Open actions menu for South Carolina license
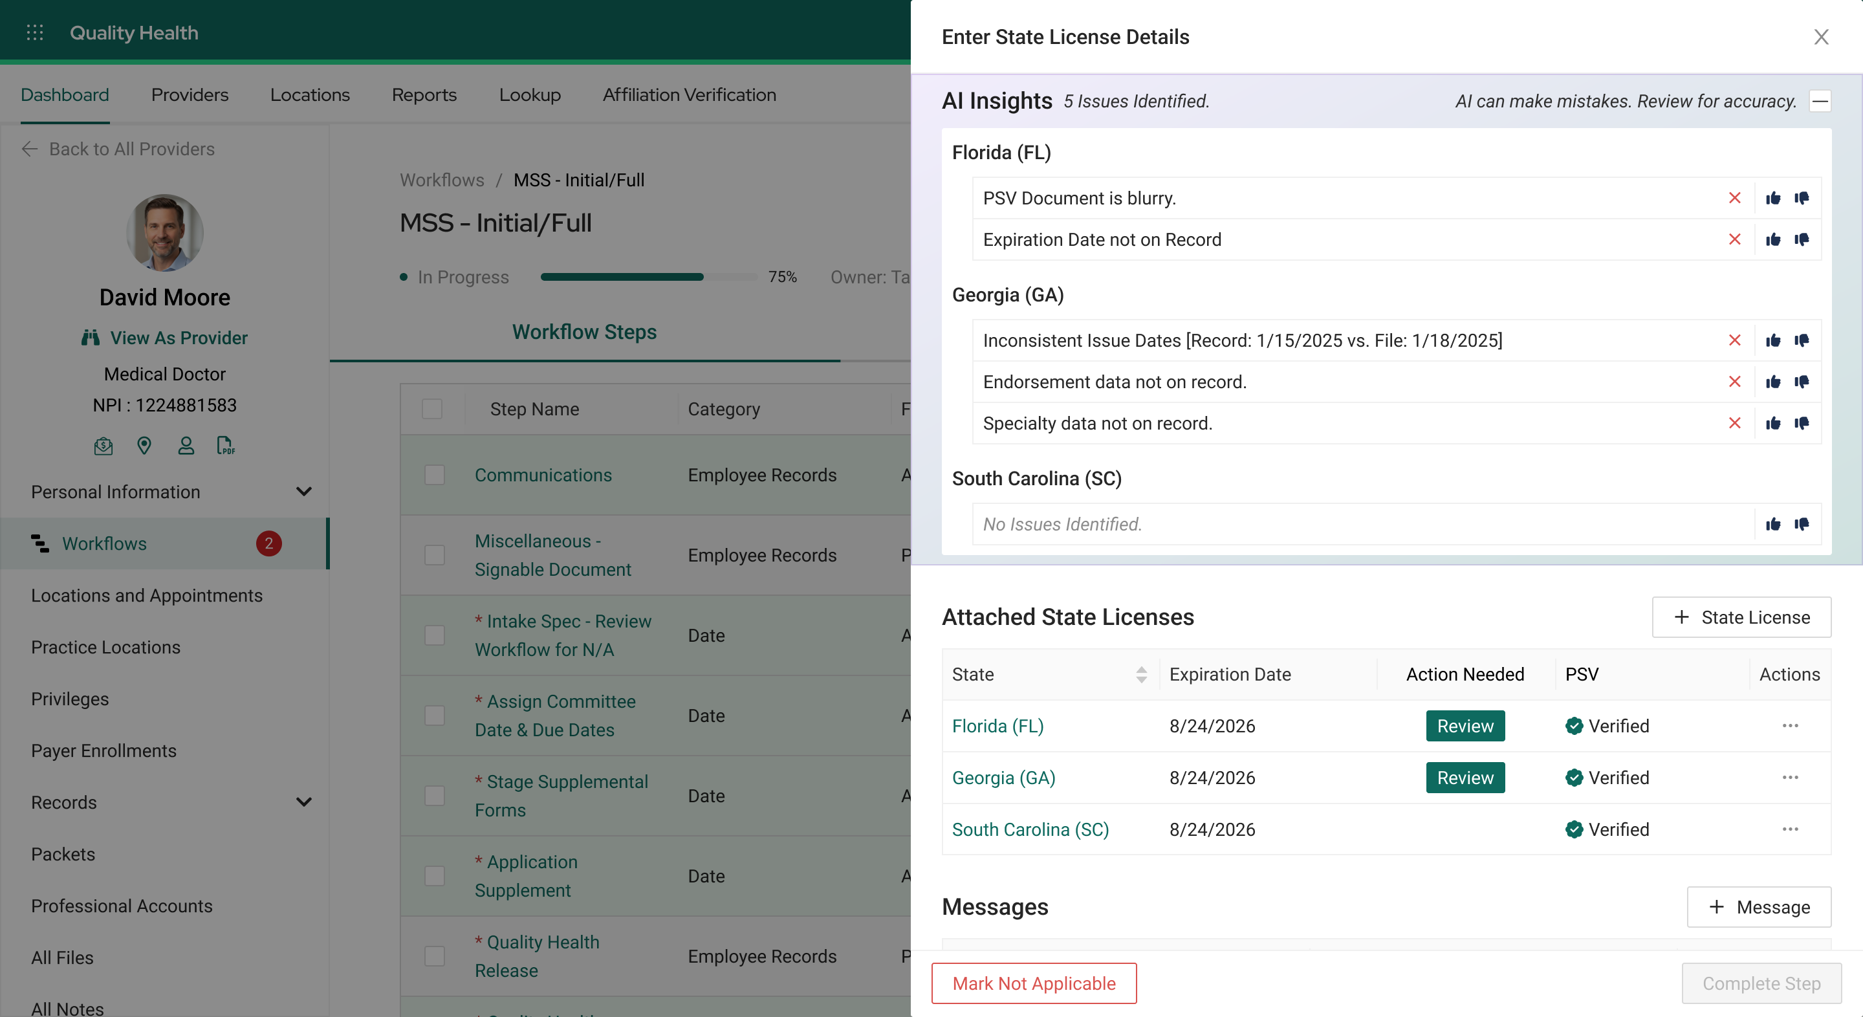This screenshot has width=1863, height=1017. coord(1790,829)
